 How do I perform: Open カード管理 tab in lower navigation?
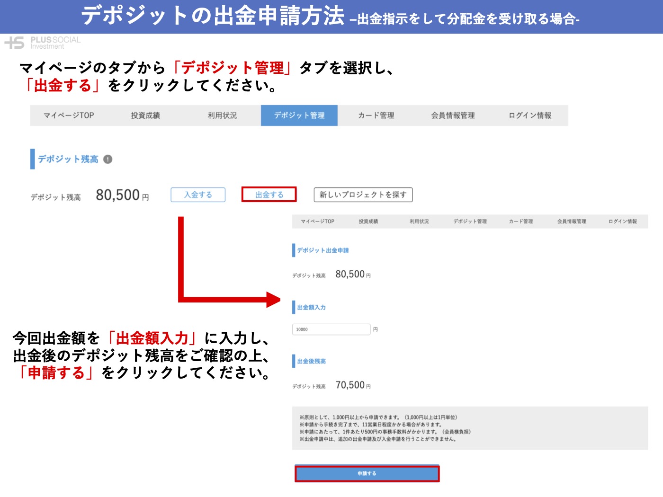pos(521,222)
